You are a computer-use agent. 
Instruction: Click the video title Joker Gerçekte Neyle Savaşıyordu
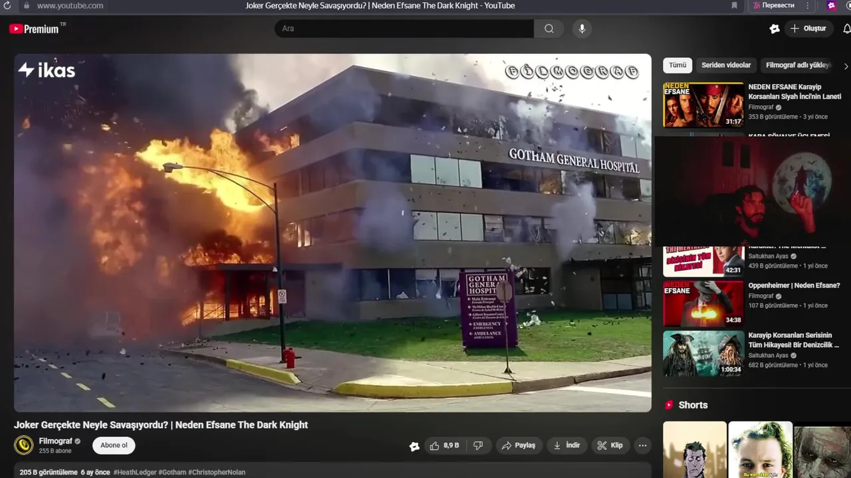click(161, 425)
